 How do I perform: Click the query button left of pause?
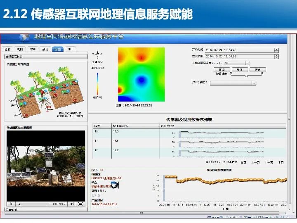pos(222,70)
